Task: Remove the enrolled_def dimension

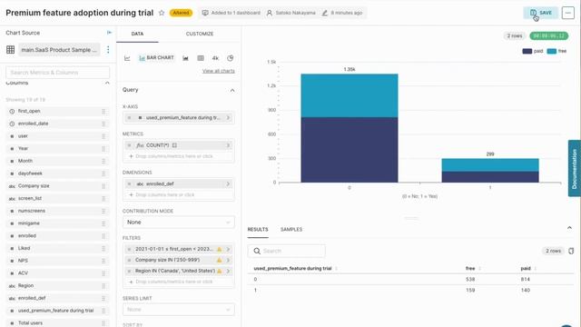Action: coord(129,183)
